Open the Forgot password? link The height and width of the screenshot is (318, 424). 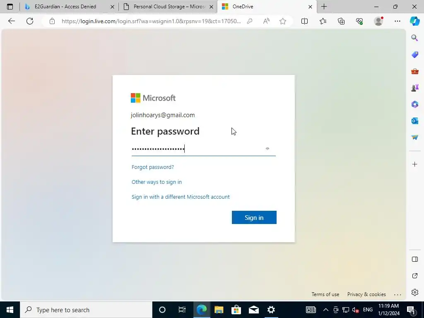(153, 167)
